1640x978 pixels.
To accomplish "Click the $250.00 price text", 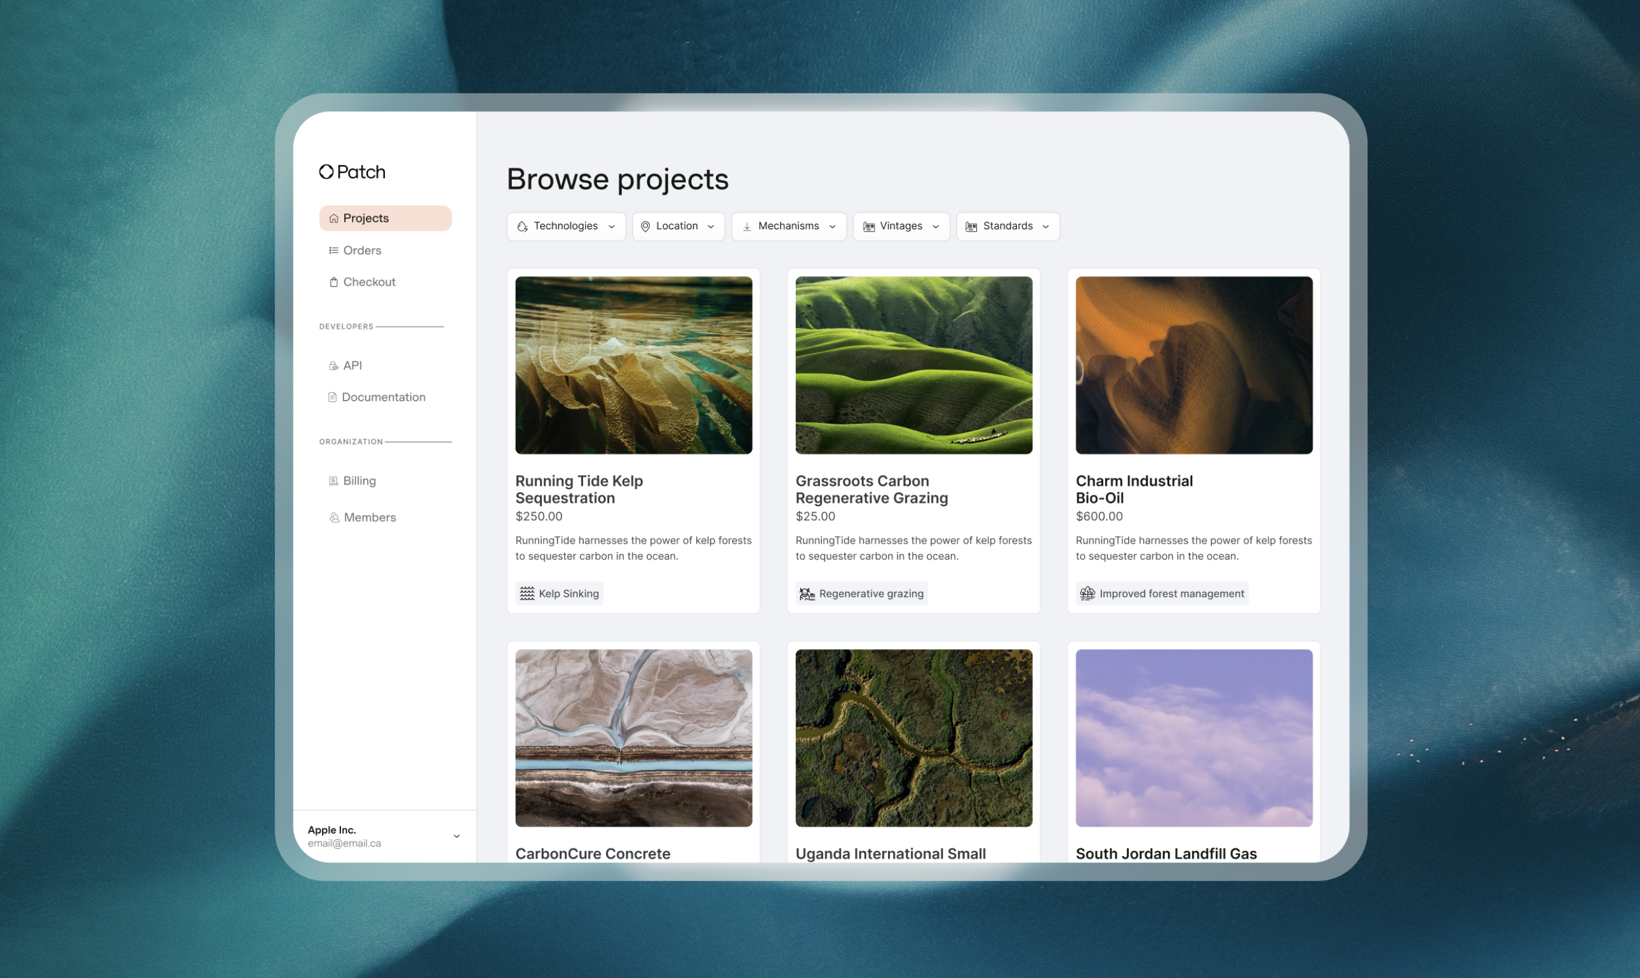I will (539, 517).
